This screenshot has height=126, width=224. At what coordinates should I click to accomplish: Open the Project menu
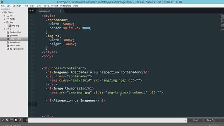coord(55,6)
